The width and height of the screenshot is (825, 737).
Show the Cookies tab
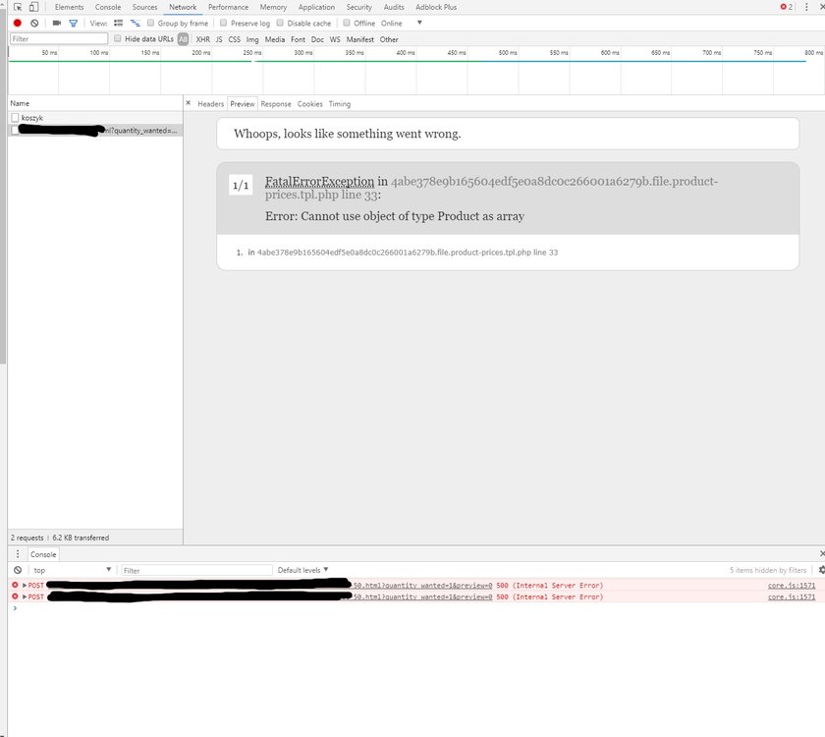click(309, 104)
